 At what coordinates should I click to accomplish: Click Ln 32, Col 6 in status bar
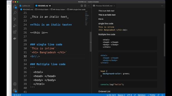pos(111,95)
